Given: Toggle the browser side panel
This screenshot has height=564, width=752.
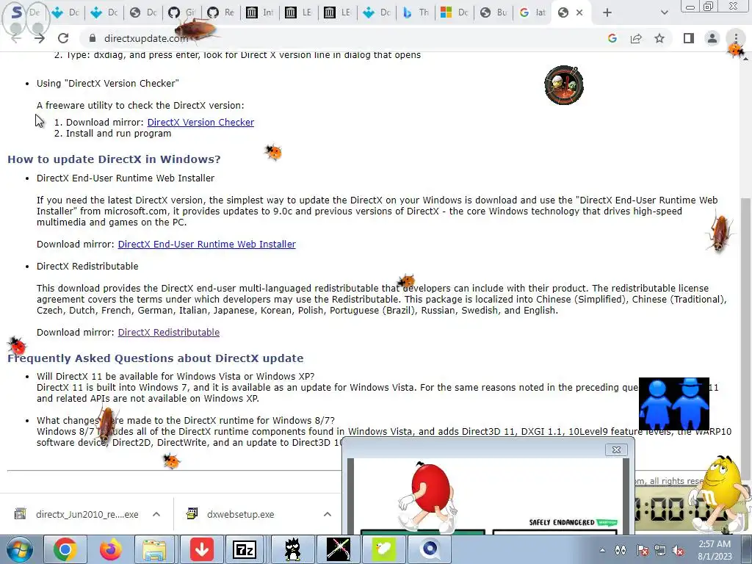Looking at the screenshot, I should (x=689, y=38).
